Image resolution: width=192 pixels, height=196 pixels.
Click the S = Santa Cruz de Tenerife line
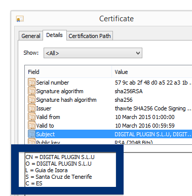point(59,177)
